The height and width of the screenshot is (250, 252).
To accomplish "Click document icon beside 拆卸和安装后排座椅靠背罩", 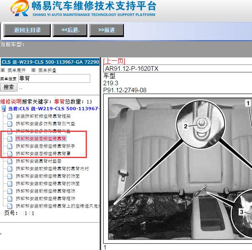I will click(10, 153).
